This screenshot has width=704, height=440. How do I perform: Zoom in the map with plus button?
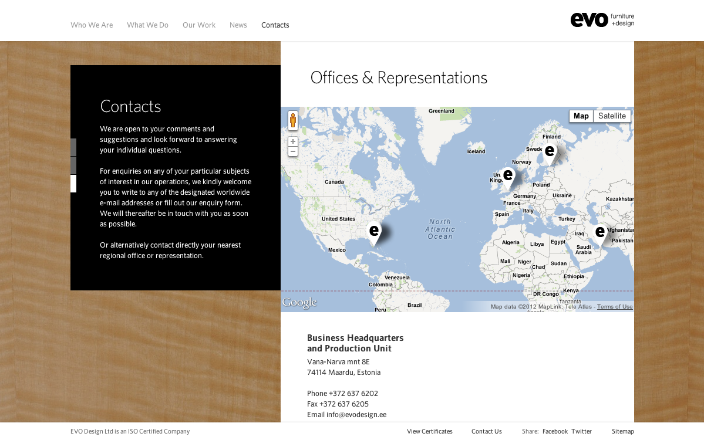coord(293,141)
